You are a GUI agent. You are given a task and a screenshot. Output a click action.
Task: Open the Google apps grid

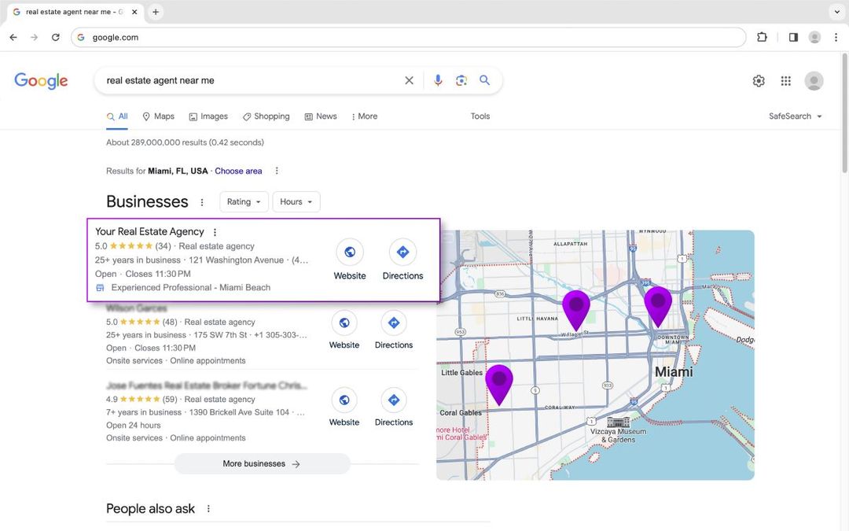tap(785, 81)
